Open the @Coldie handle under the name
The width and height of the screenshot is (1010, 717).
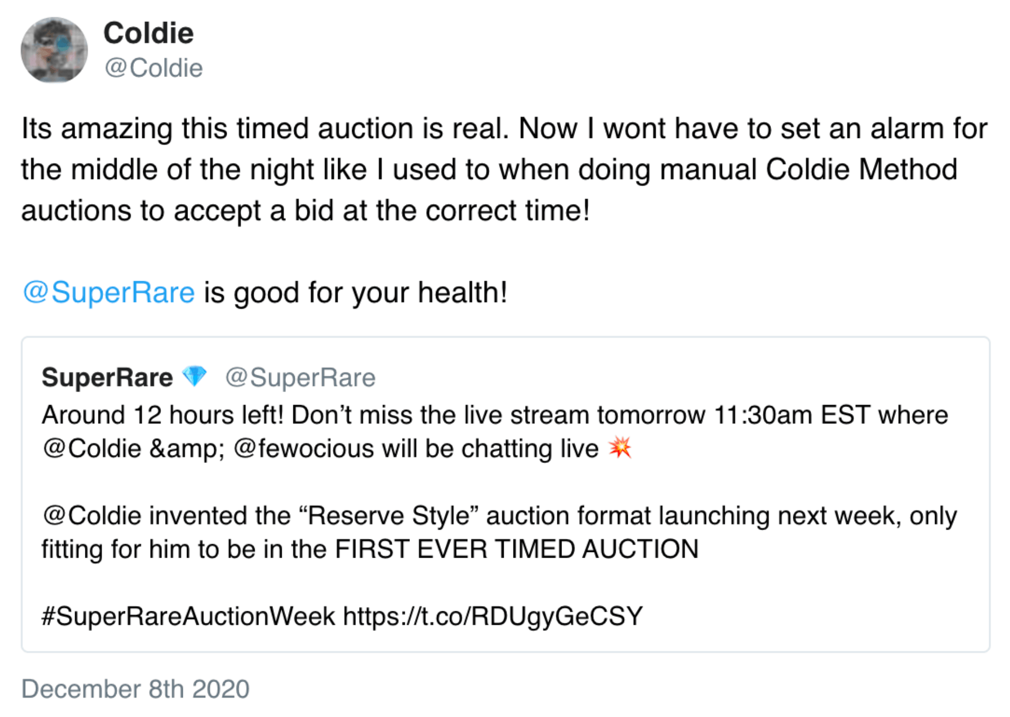[x=153, y=68]
